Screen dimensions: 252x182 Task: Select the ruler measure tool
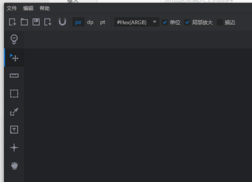click(14, 75)
